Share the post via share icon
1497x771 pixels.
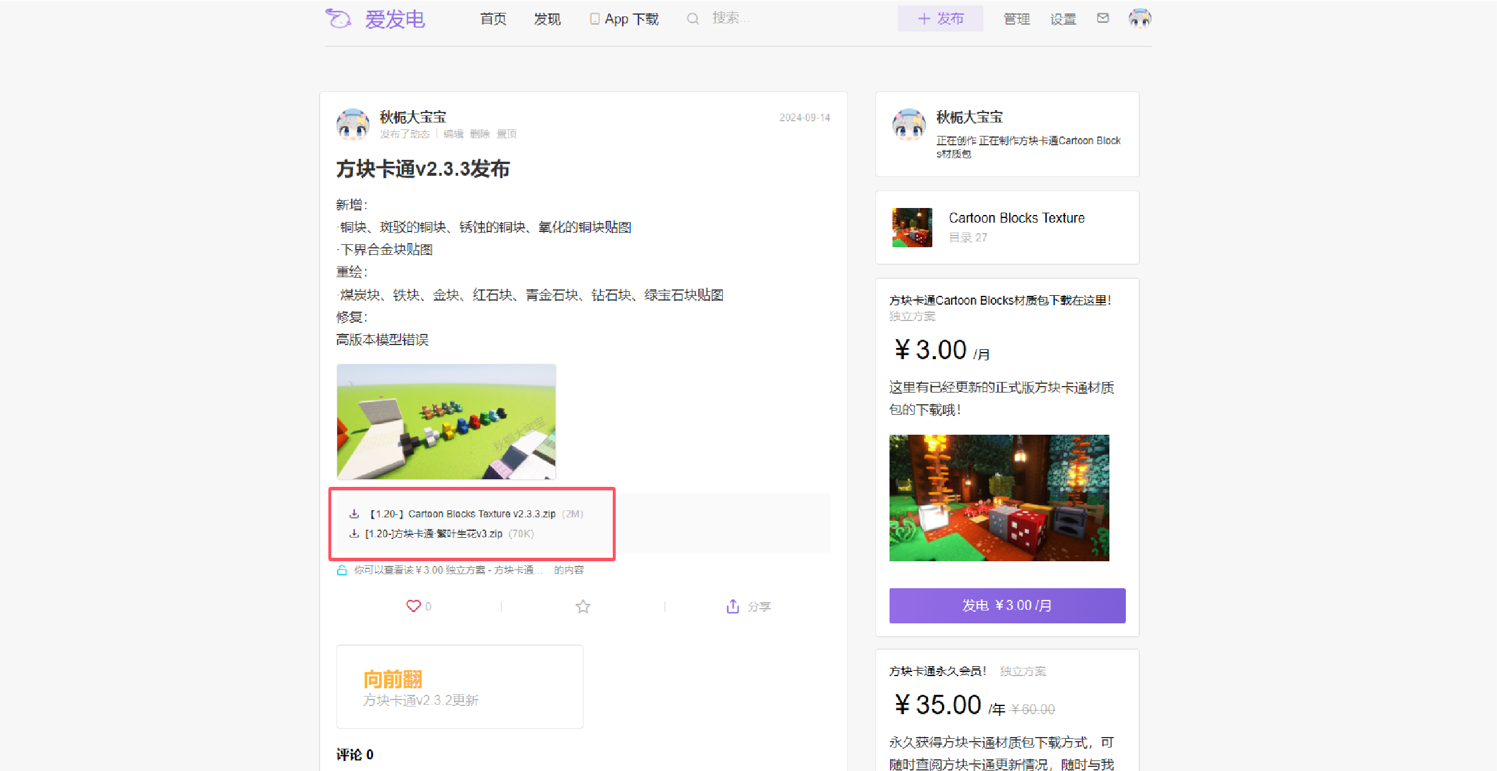click(x=733, y=606)
